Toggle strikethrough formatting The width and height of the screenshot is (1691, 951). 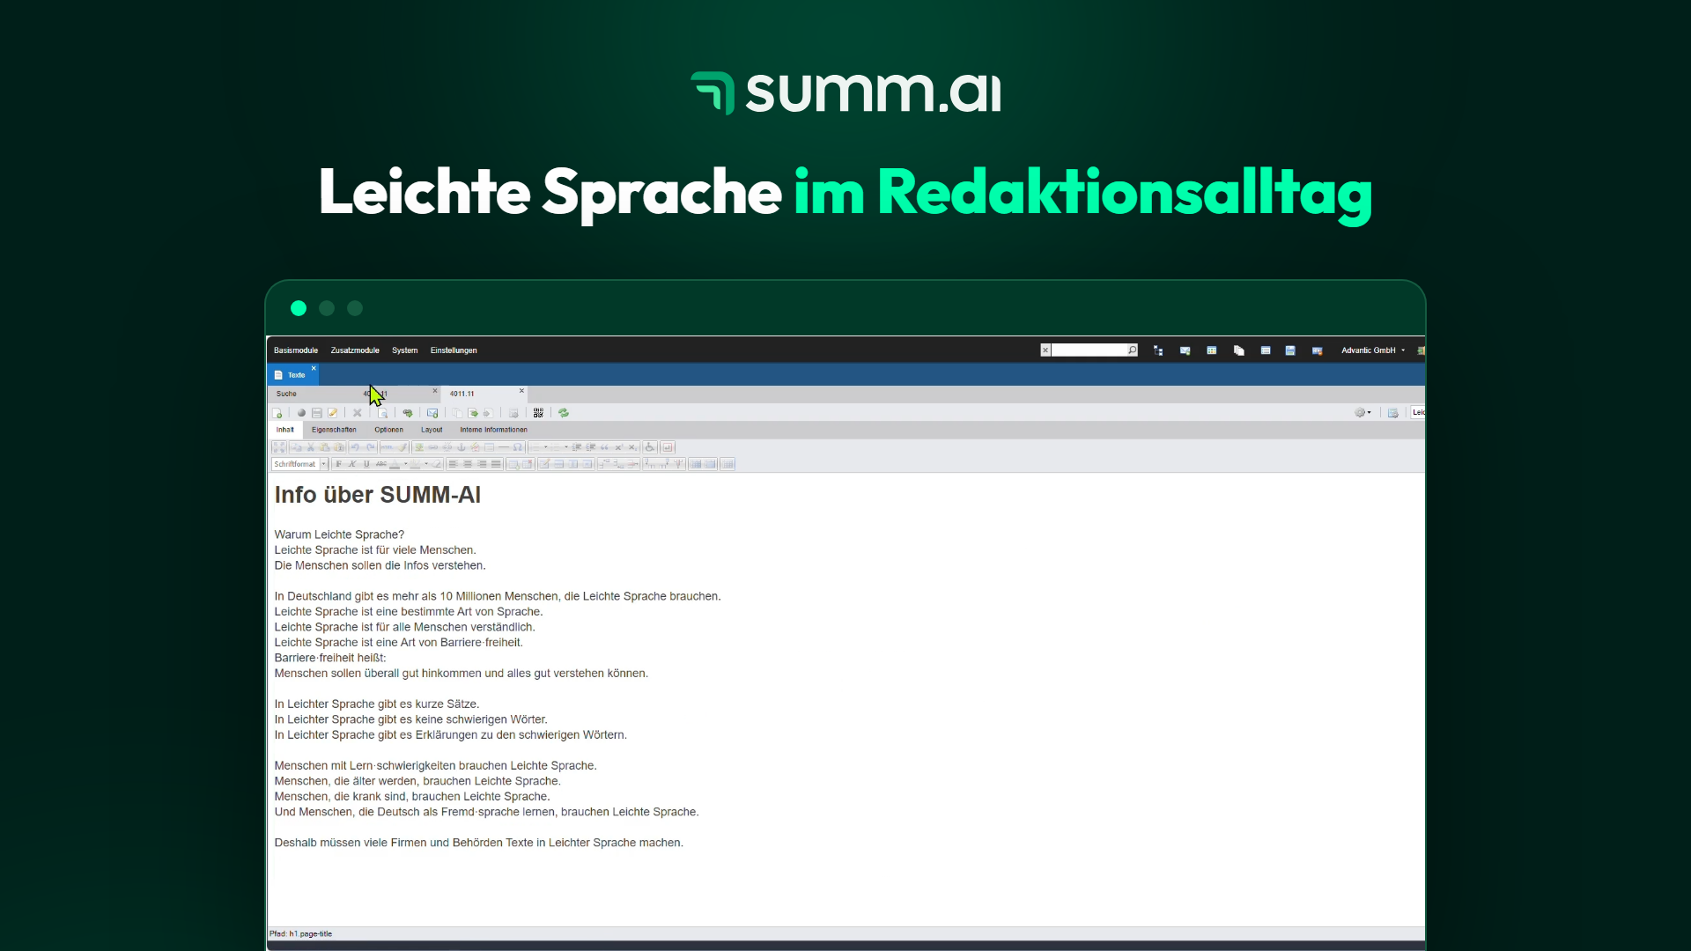381,464
